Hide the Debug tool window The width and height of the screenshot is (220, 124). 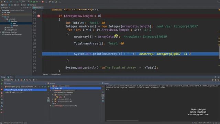[x=219, y=77]
